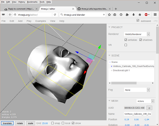Enable the VR checkbox
The height and width of the screenshot is (126, 159).
point(126,45)
